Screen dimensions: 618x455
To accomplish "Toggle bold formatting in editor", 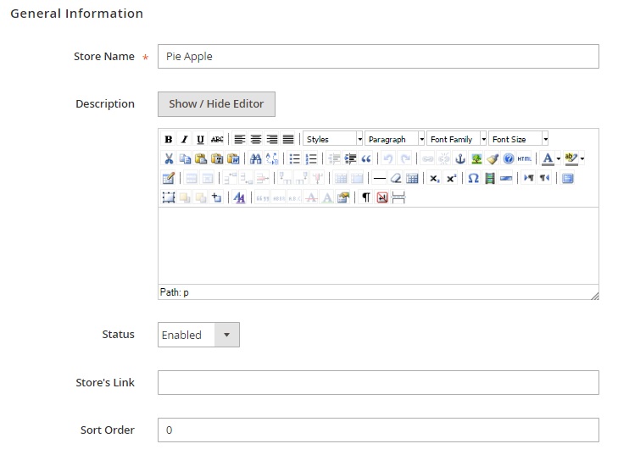I will pyautogui.click(x=169, y=139).
